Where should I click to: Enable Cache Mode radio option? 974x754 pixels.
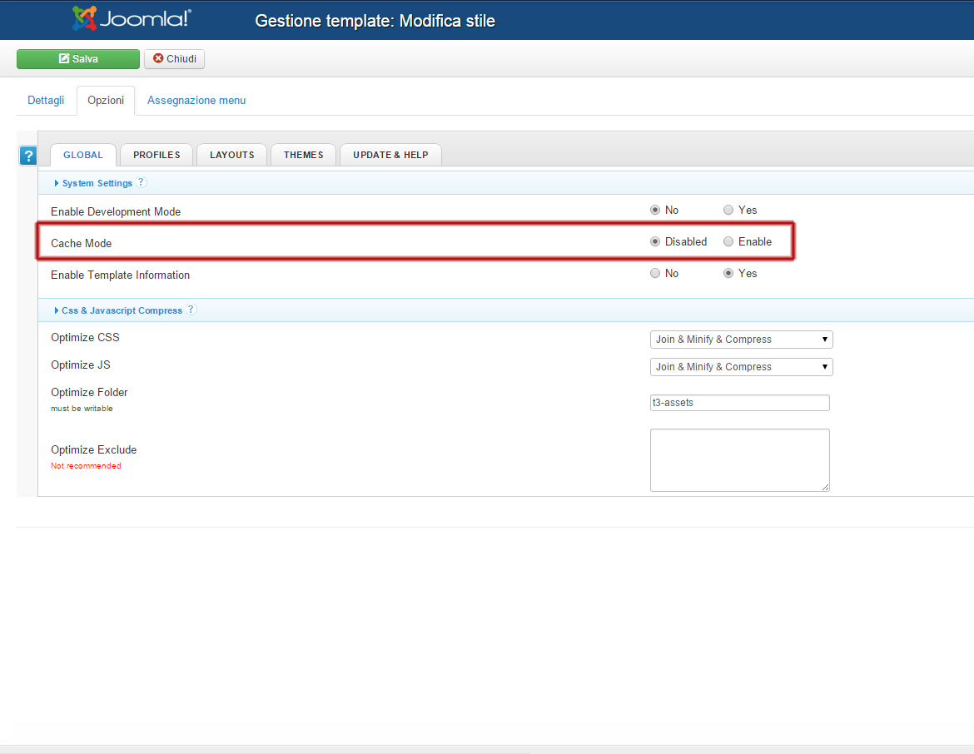[728, 242]
